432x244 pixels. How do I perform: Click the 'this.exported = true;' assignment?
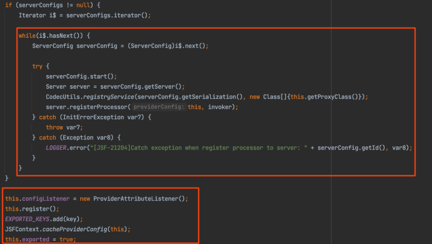pos(40,240)
